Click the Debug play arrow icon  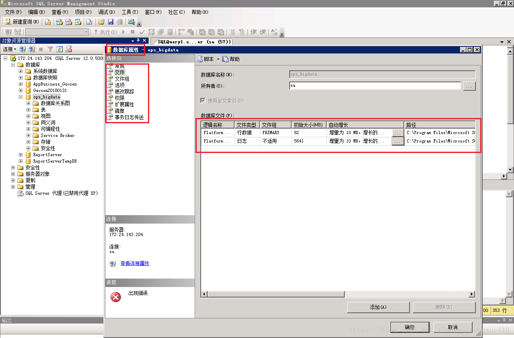[x=123, y=32]
